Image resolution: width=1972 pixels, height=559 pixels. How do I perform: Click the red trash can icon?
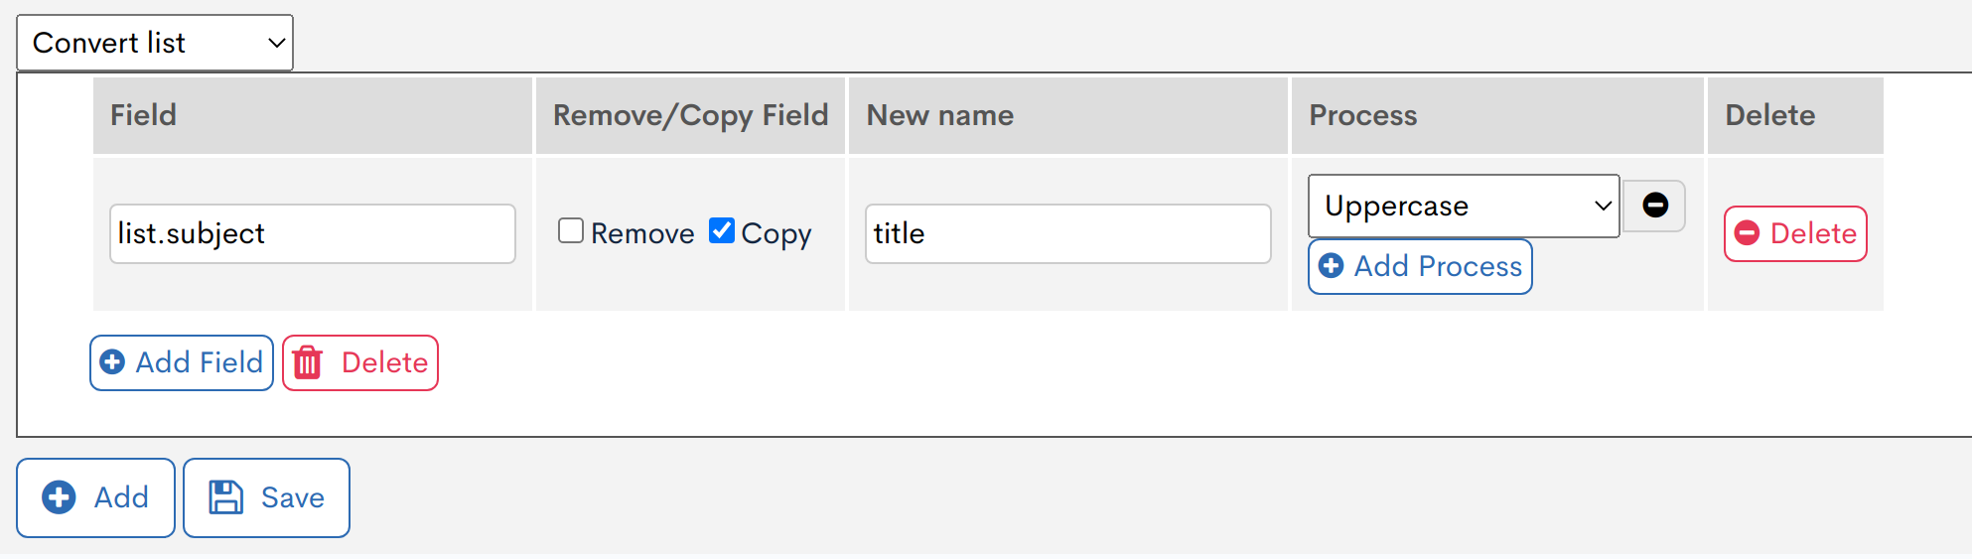point(308,362)
